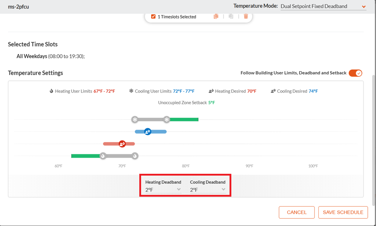Click the 60°F axis label
The image size is (376, 226).
[58, 166]
